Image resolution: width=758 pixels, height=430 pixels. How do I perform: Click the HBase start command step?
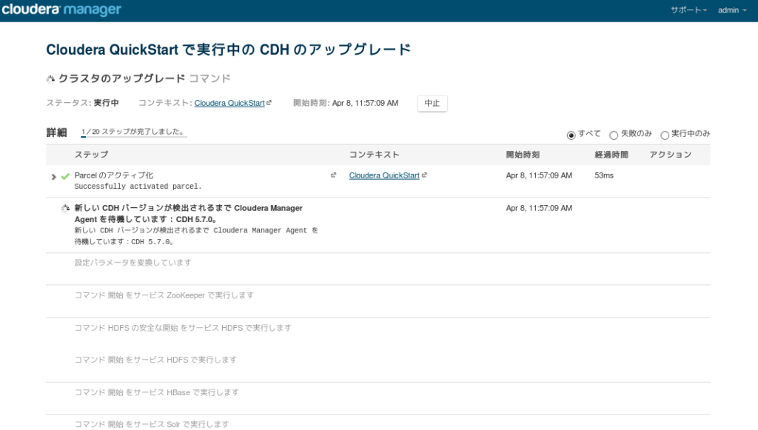tap(157, 392)
